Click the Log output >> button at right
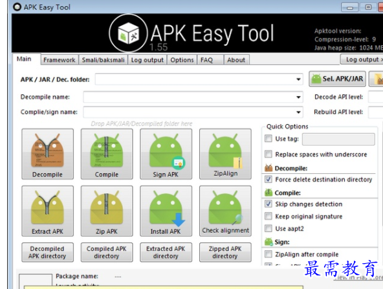Screen dimensions: 383x289 [362, 59]
